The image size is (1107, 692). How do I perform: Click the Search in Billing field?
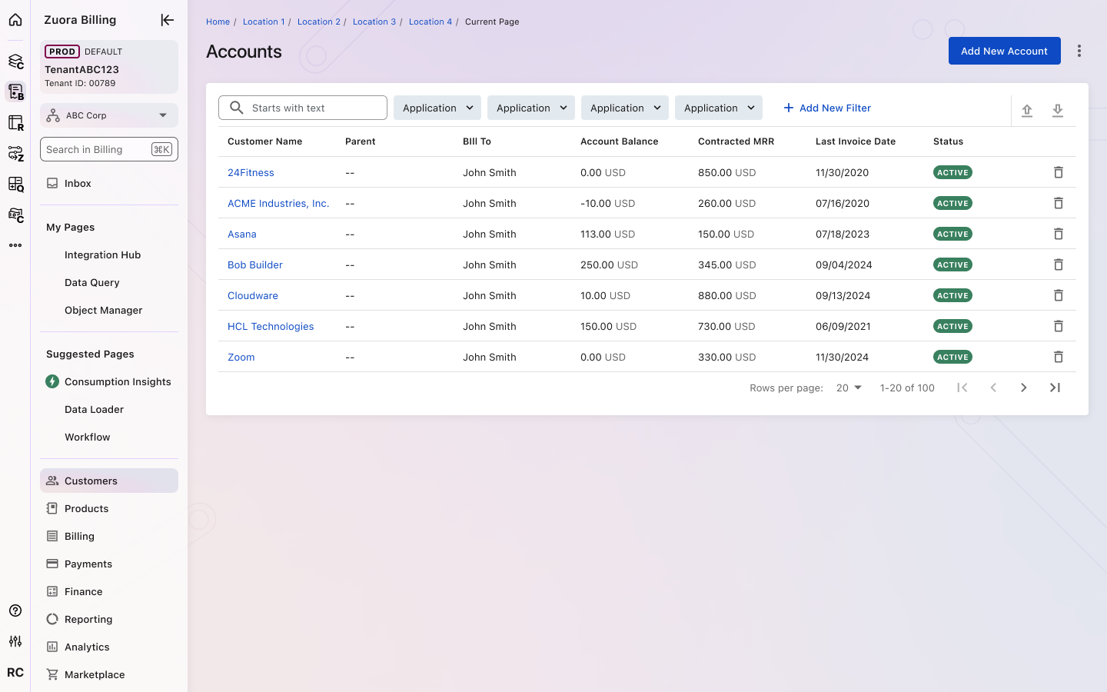[96, 149]
